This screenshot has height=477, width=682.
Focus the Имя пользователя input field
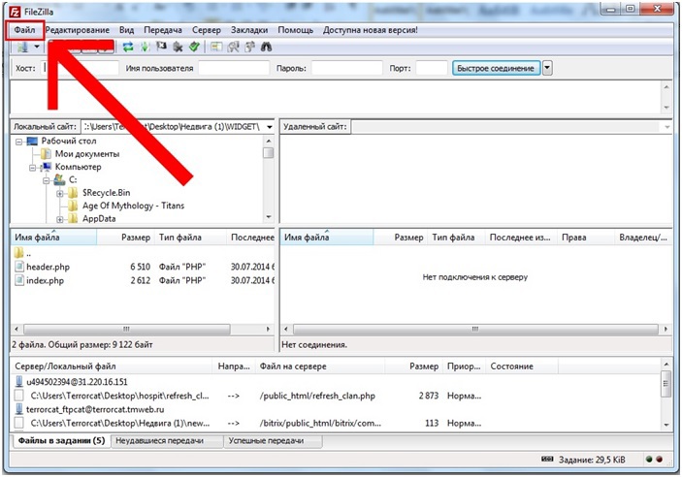(x=234, y=68)
